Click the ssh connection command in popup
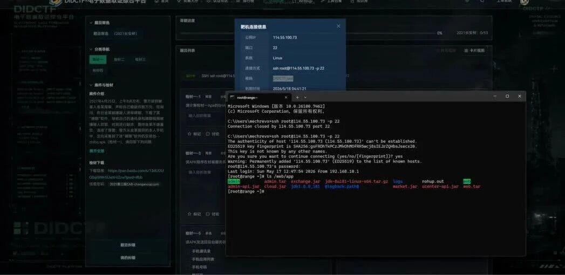This screenshot has width=565, height=275. click(x=299, y=68)
